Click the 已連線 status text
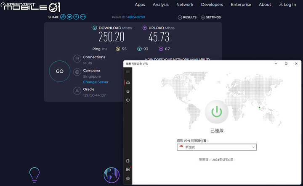Screen dimensions: 303x186 [x=217, y=131]
